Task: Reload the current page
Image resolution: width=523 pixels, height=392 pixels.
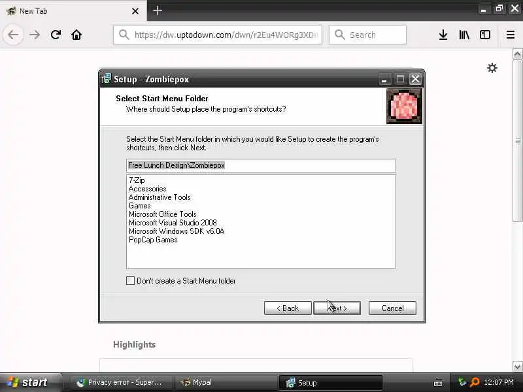Action: pos(56,35)
